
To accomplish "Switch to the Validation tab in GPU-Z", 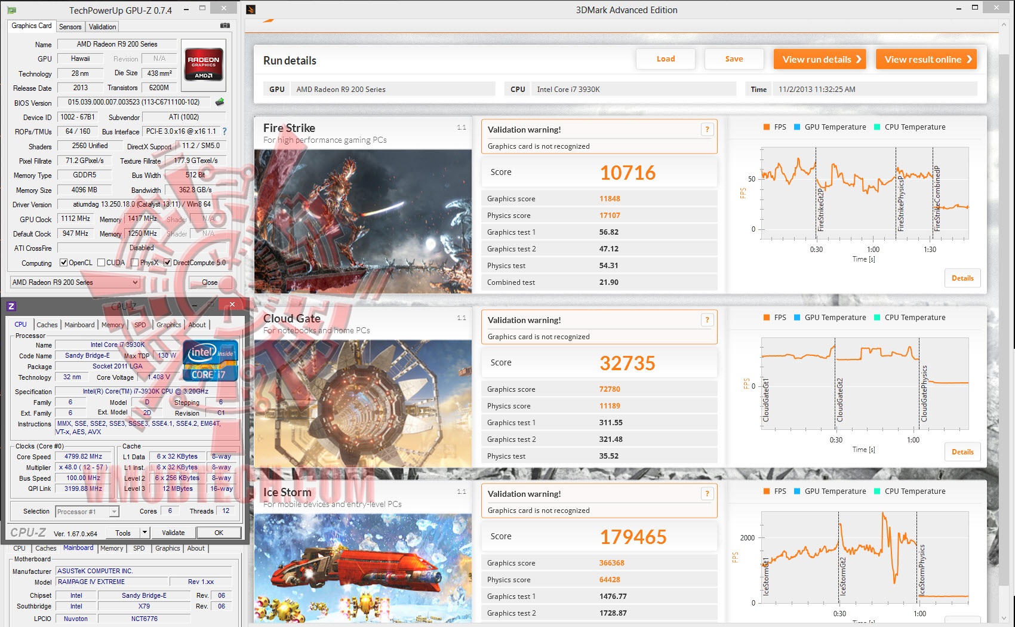I will pyautogui.click(x=103, y=27).
